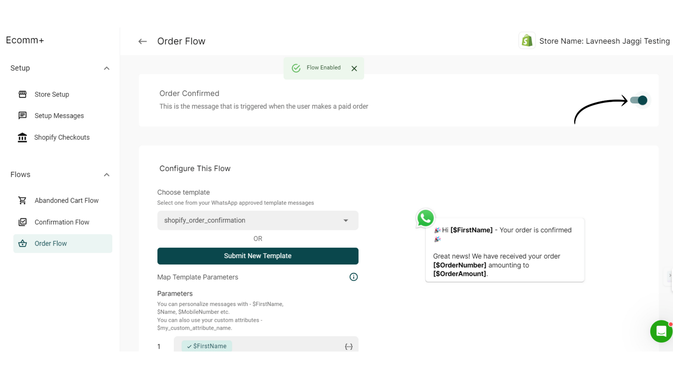This screenshot has width=673, height=379.
Task: Toggle the Order Confirmed flow switch
Action: (x=639, y=100)
